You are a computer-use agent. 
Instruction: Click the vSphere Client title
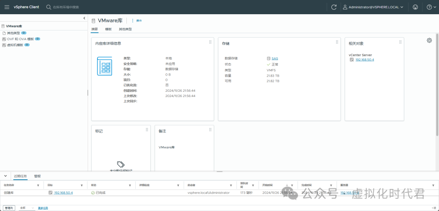tap(26, 7)
